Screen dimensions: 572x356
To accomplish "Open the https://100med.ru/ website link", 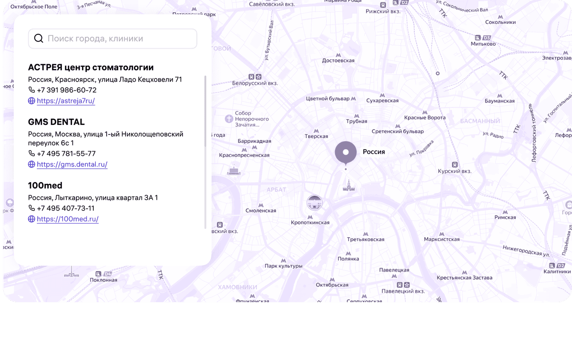I will (68, 219).
